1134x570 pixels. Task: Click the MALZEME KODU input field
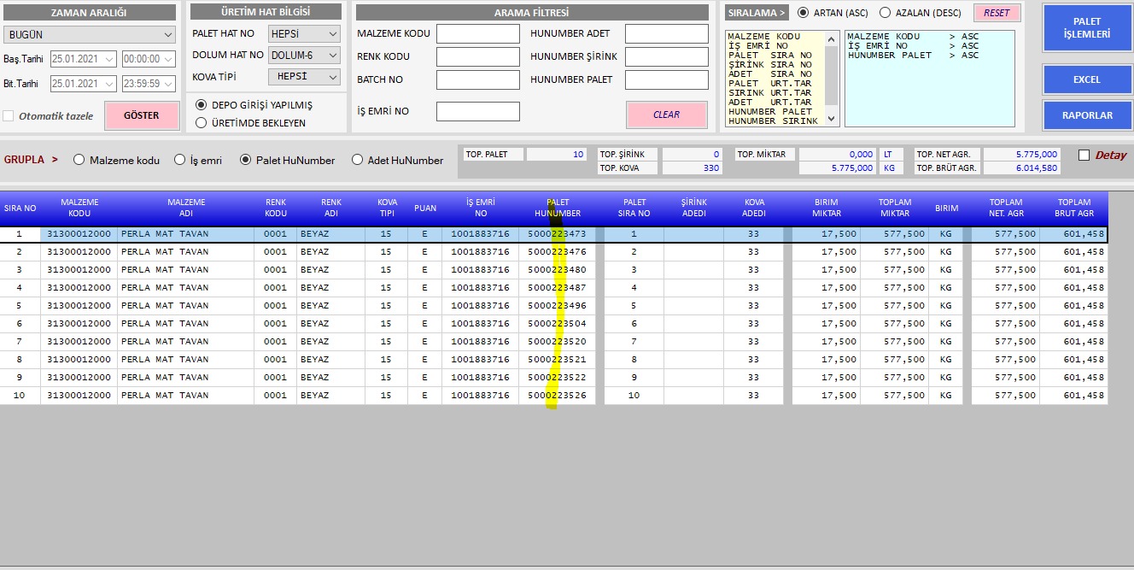coord(477,34)
